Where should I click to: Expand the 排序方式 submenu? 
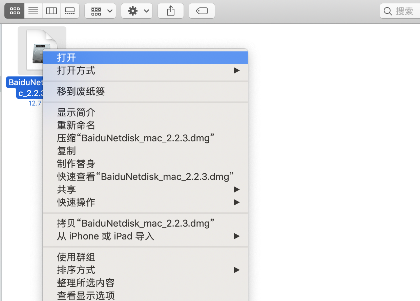[x=145, y=270]
